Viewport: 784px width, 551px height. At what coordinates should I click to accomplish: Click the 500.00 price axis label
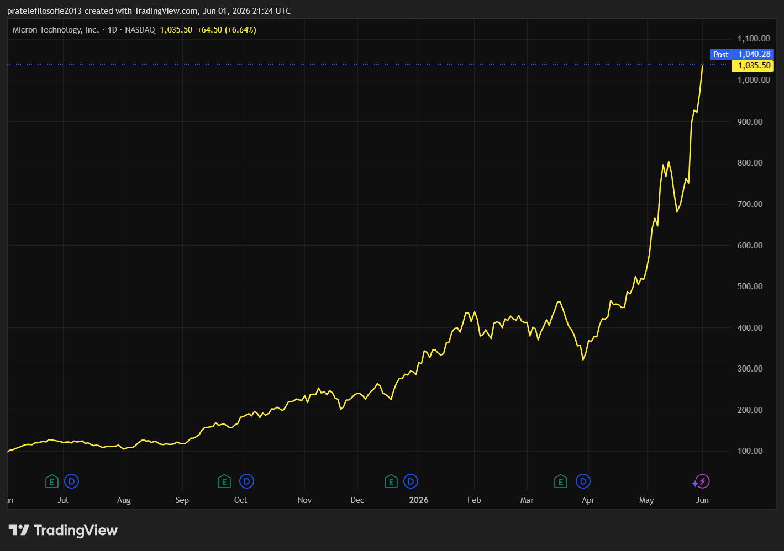(x=750, y=287)
